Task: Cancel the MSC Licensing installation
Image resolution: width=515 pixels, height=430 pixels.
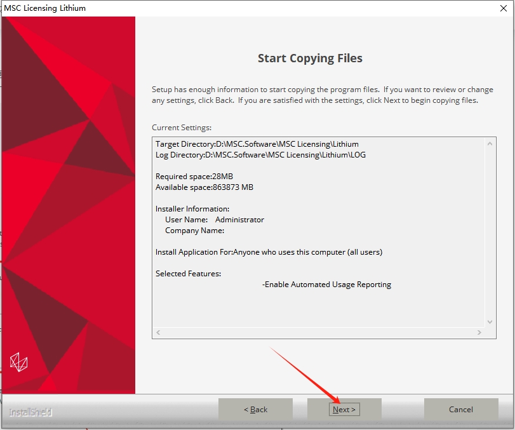Action: (x=460, y=410)
